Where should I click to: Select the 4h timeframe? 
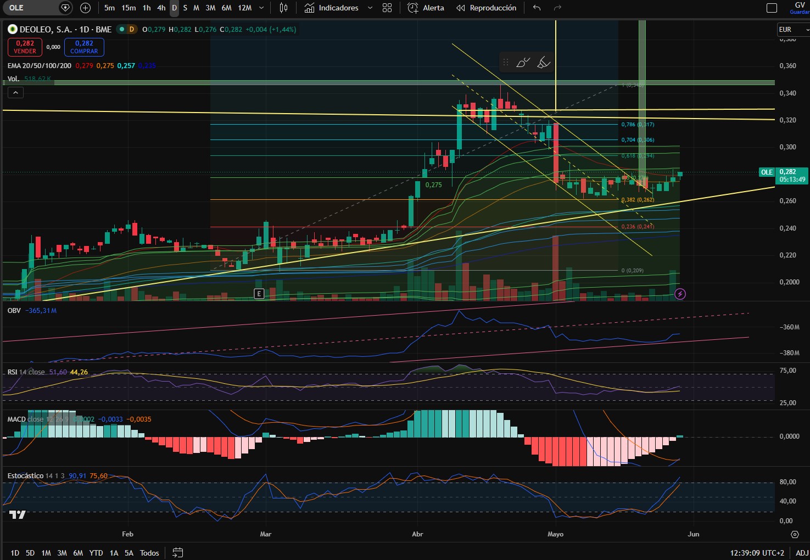click(161, 8)
